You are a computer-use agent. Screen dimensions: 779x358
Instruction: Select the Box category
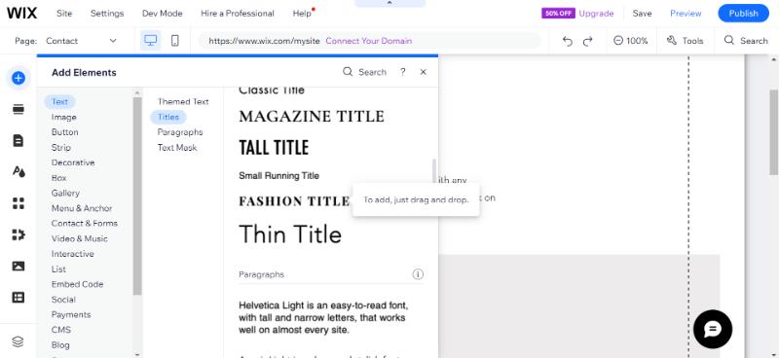tap(58, 178)
